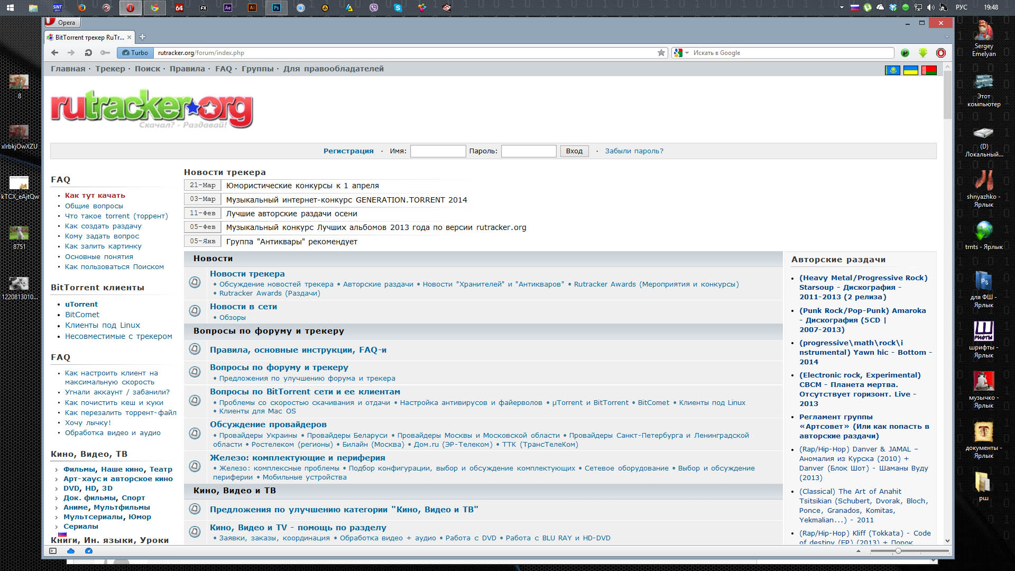Show hidden system tray icons arrow

[842, 7]
